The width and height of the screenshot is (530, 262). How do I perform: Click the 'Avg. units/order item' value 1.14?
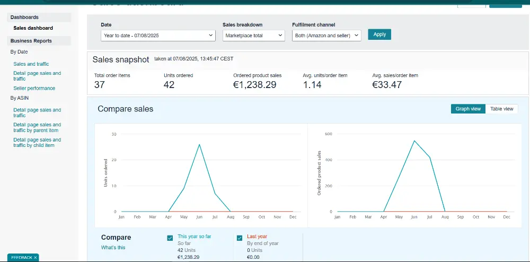point(312,84)
